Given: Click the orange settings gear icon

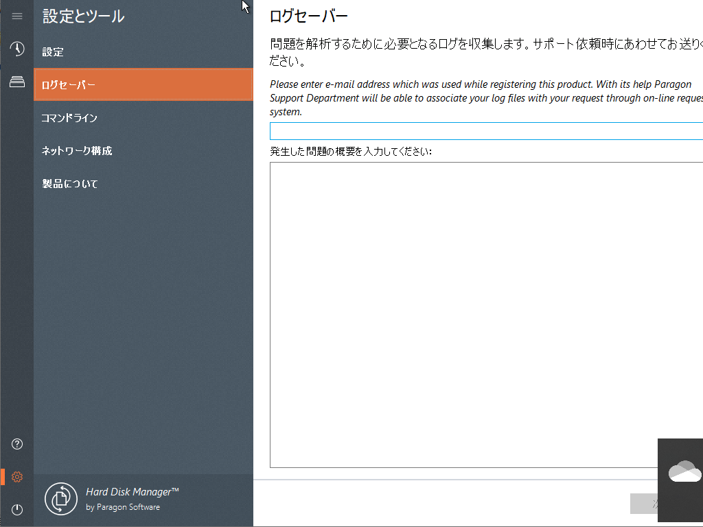Looking at the screenshot, I should pyautogui.click(x=16, y=476).
